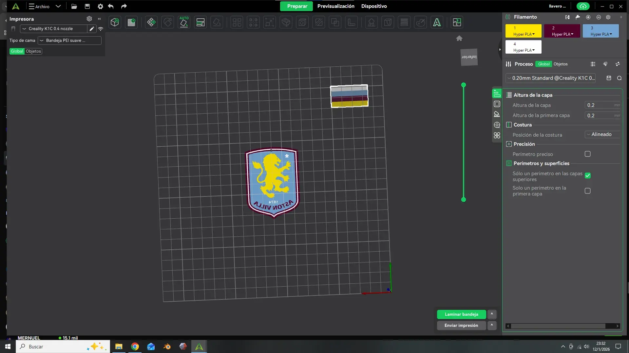Viewport: 629px width, 353px height.
Task: Open the Bandeja PEI suave bed type dropdown
Action: click(69, 41)
